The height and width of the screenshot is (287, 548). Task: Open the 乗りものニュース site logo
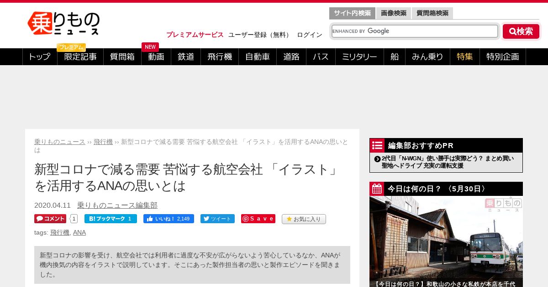[63, 23]
